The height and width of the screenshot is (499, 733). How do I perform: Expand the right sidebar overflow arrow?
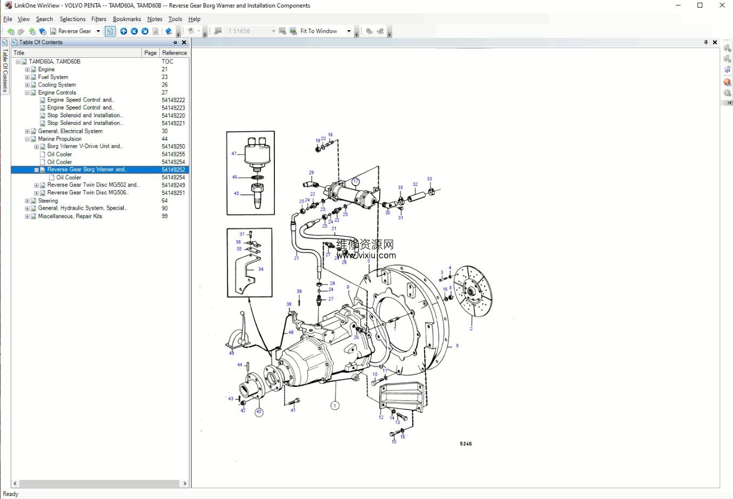(x=729, y=103)
